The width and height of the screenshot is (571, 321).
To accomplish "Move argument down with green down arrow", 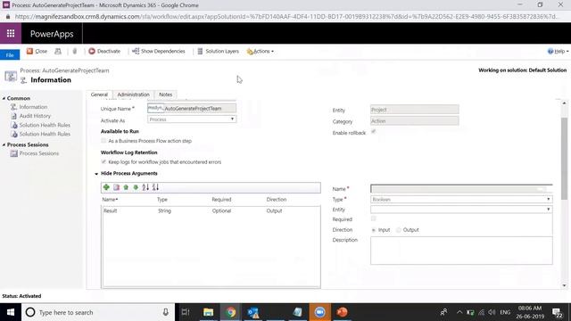I will (136, 187).
